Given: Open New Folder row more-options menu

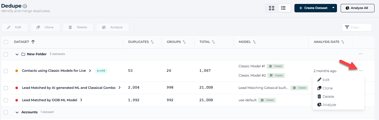Looking at the screenshot, I should pos(361,54).
